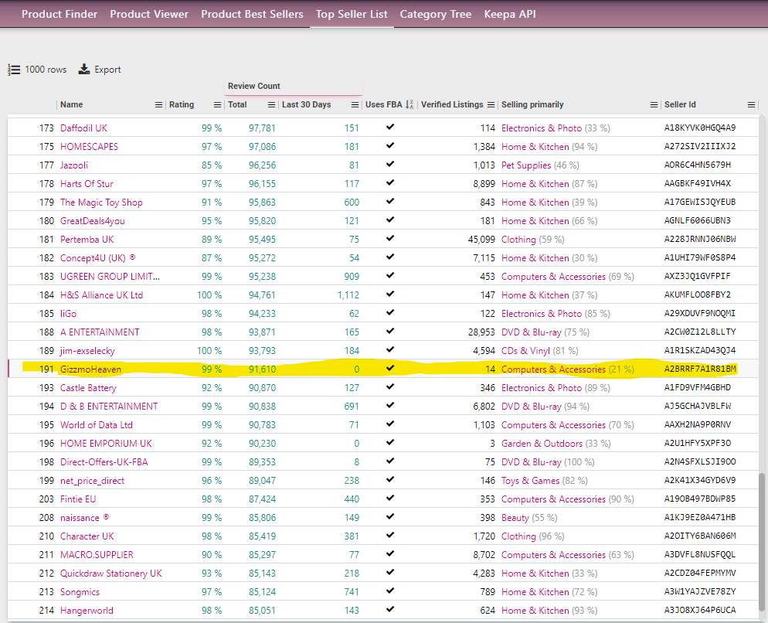Open the Rating column filter icon

217,104
